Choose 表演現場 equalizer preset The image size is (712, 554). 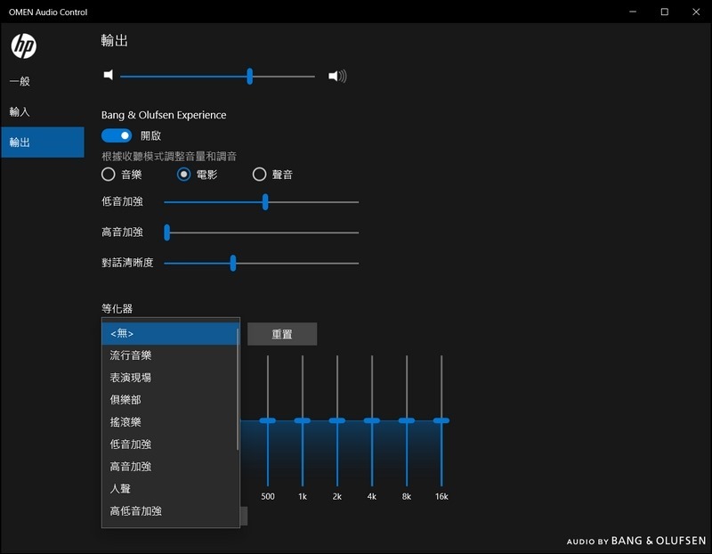click(170, 378)
